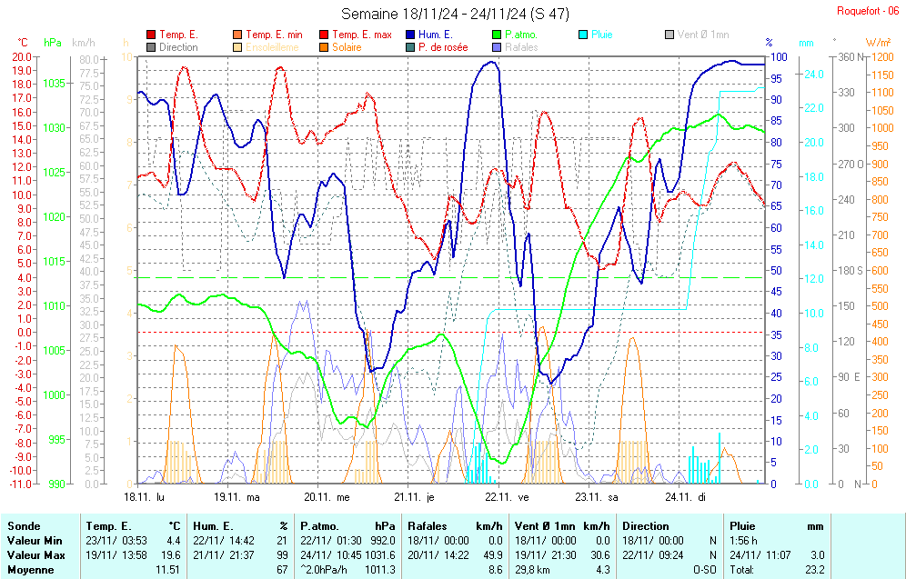This screenshot has width=906, height=579.
Task: Click the total rain value 23.2
Action: 815,570
